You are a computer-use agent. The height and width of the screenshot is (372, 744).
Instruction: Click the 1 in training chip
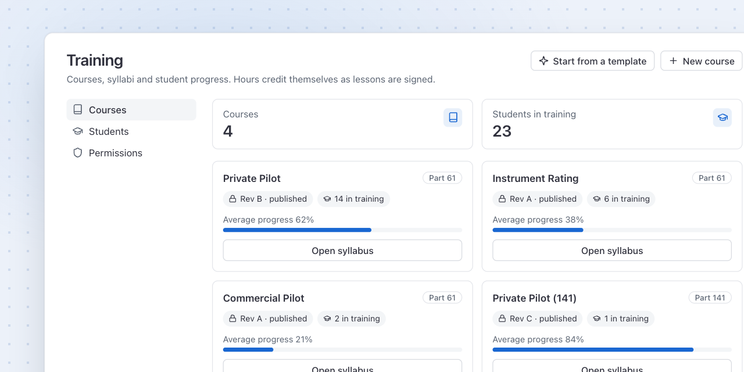621,319
